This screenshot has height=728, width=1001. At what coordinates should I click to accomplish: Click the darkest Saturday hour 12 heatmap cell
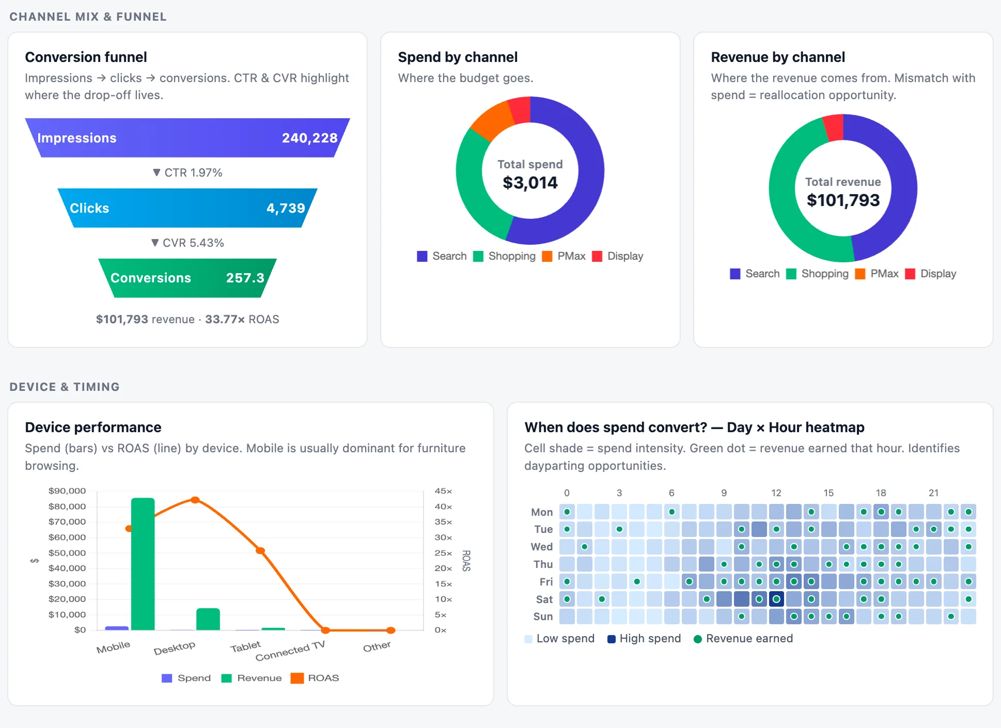(x=776, y=599)
